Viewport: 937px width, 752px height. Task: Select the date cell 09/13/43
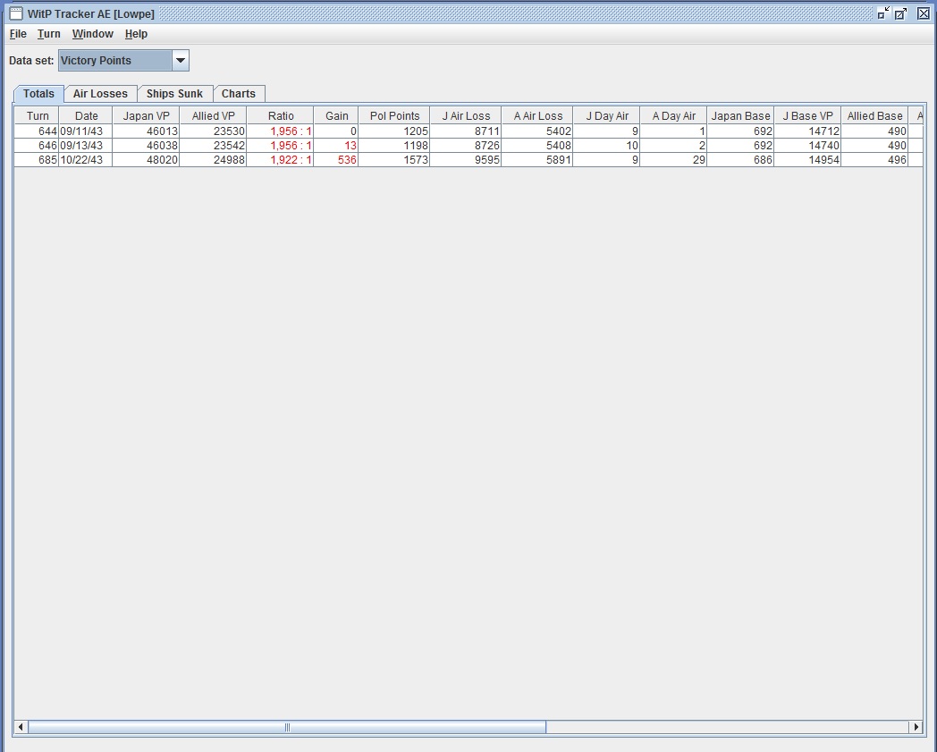pyautogui.click(x=86, y=145)
